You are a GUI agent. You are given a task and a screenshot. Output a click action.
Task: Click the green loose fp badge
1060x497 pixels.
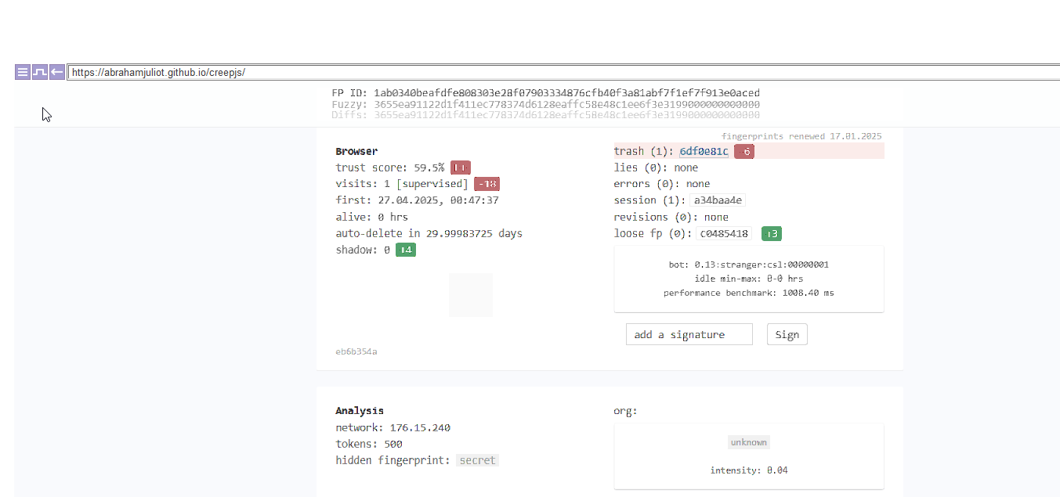[x=771, y=233]
